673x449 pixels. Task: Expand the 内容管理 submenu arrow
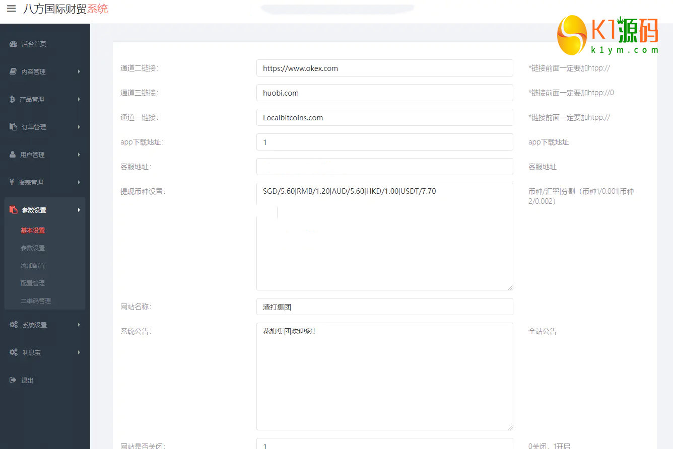click(79, 71)
